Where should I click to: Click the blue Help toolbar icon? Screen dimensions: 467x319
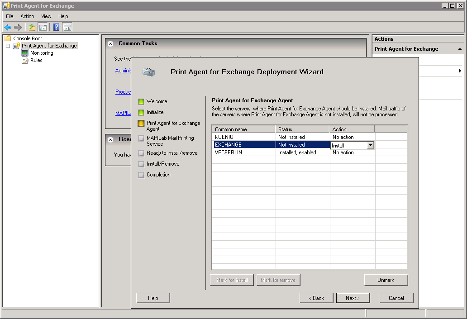[56, 28]
